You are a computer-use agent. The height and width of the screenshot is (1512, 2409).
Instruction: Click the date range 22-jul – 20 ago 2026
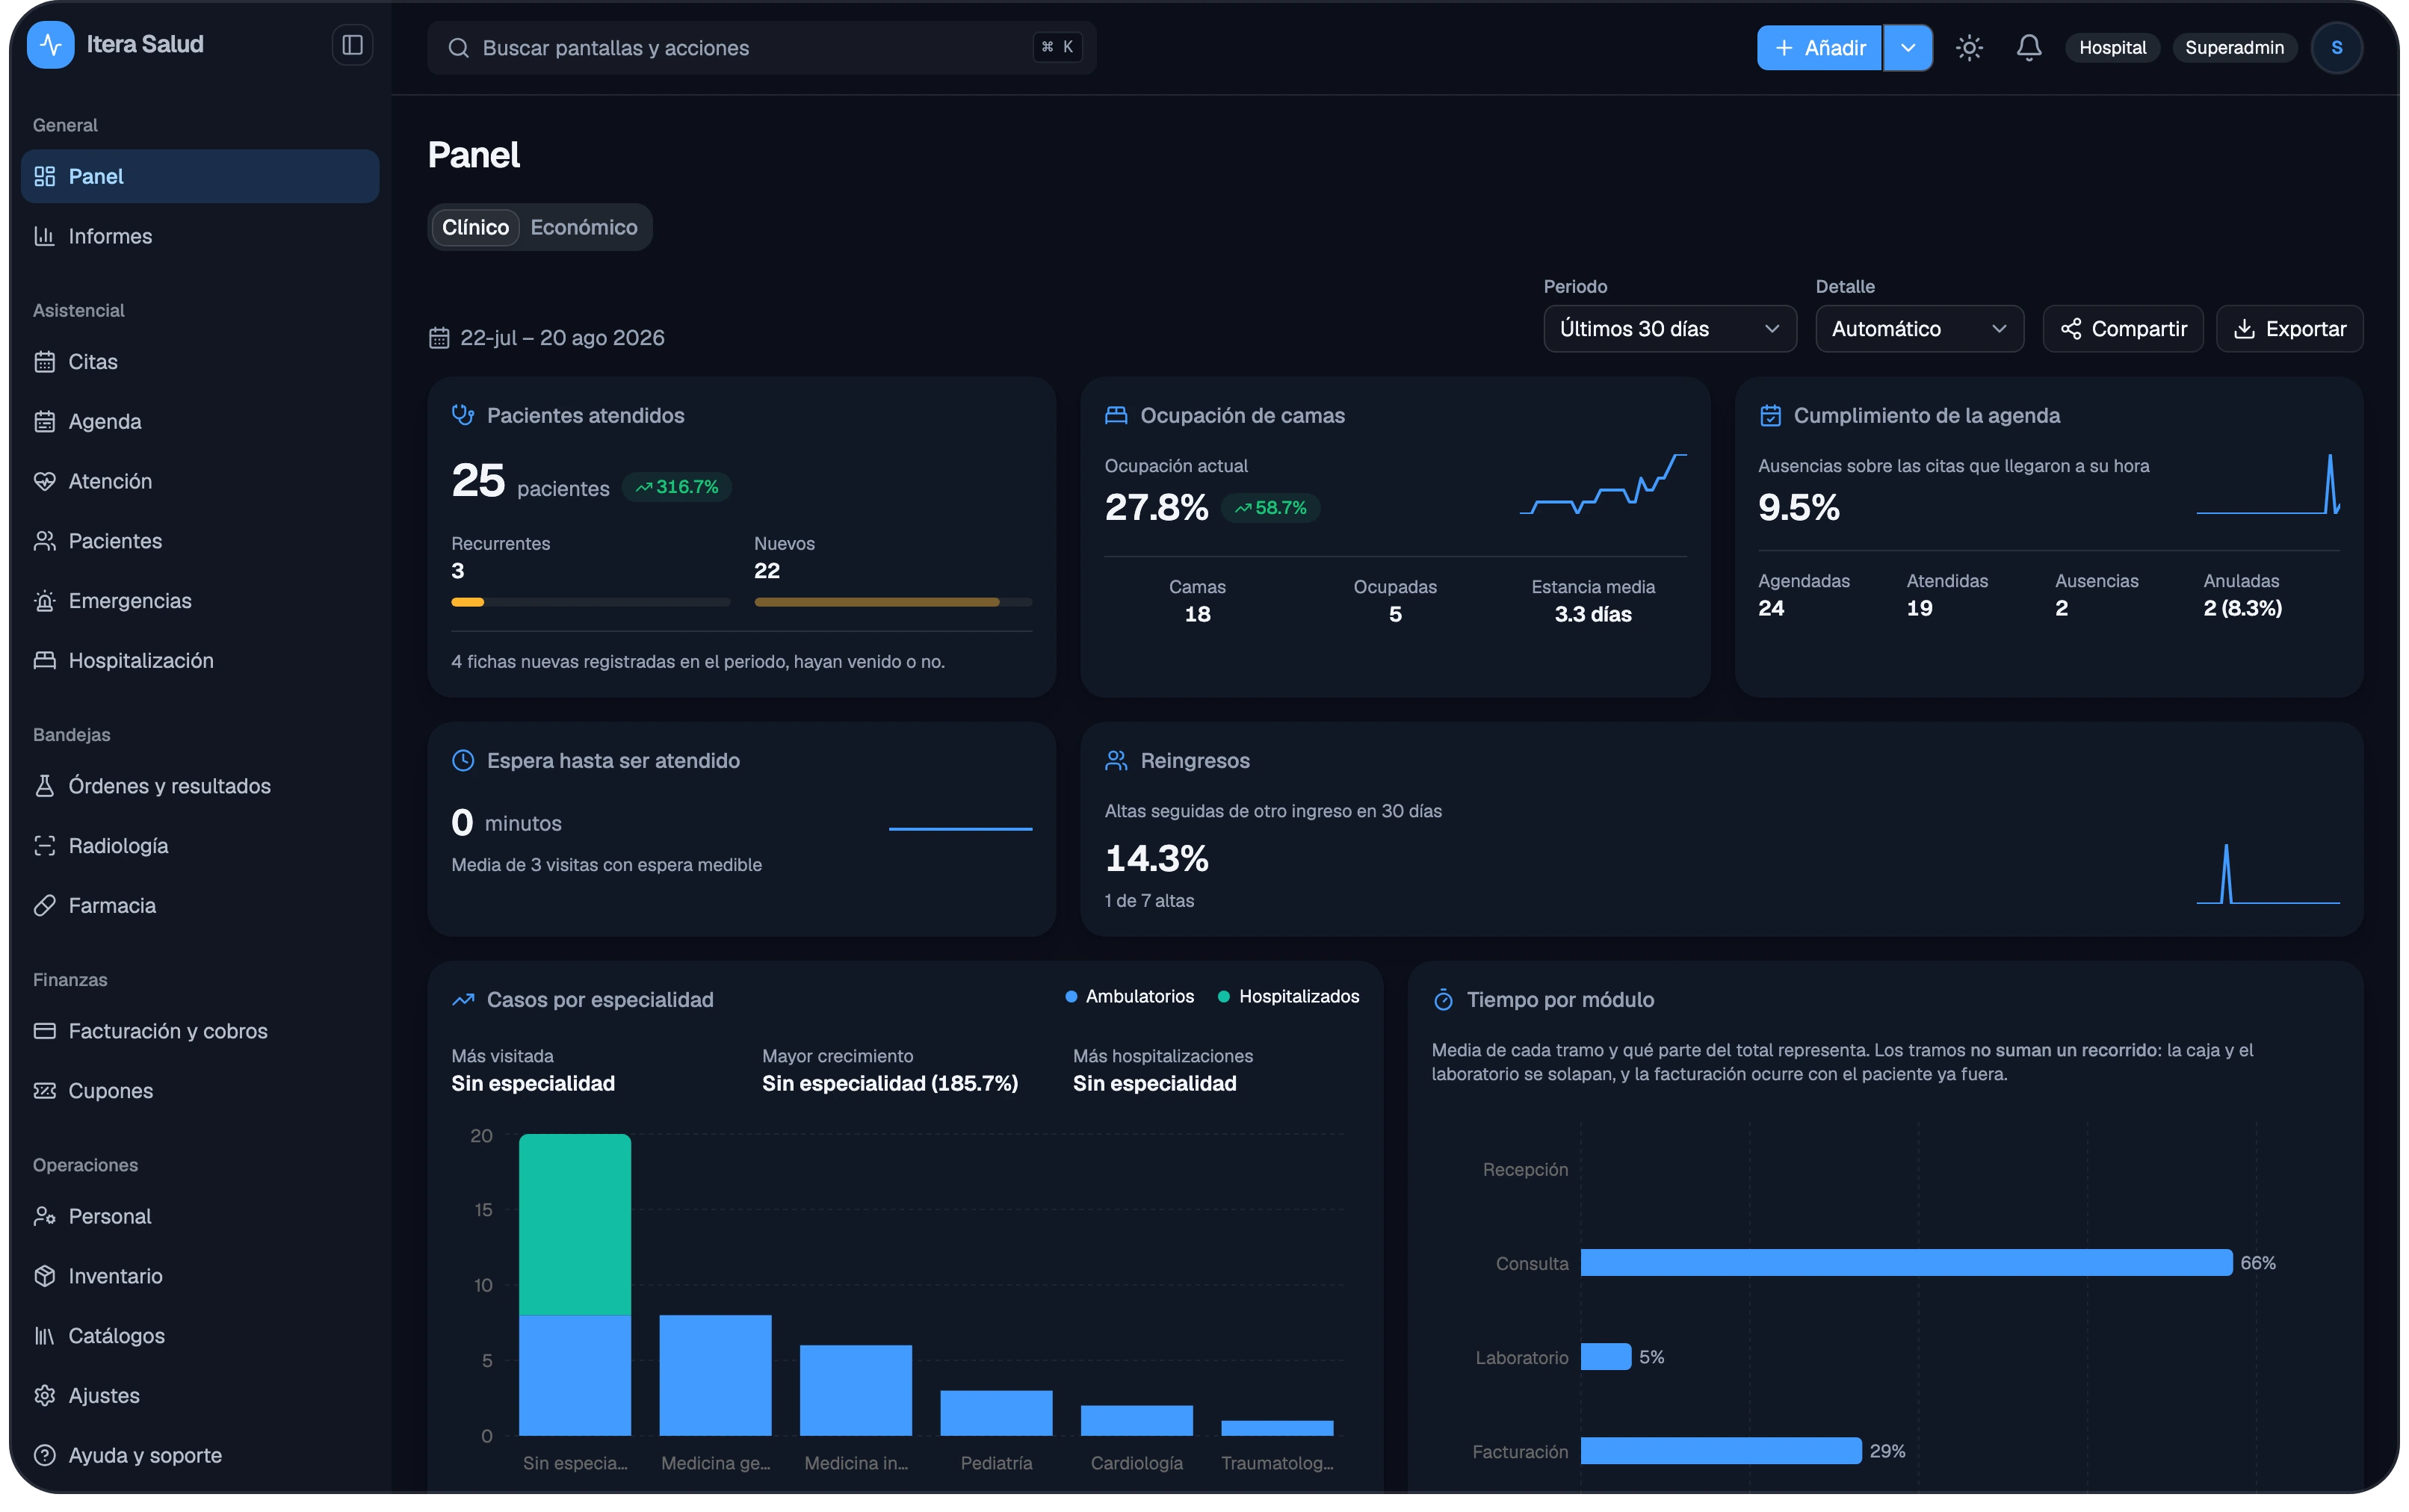[x=562, y=338]
